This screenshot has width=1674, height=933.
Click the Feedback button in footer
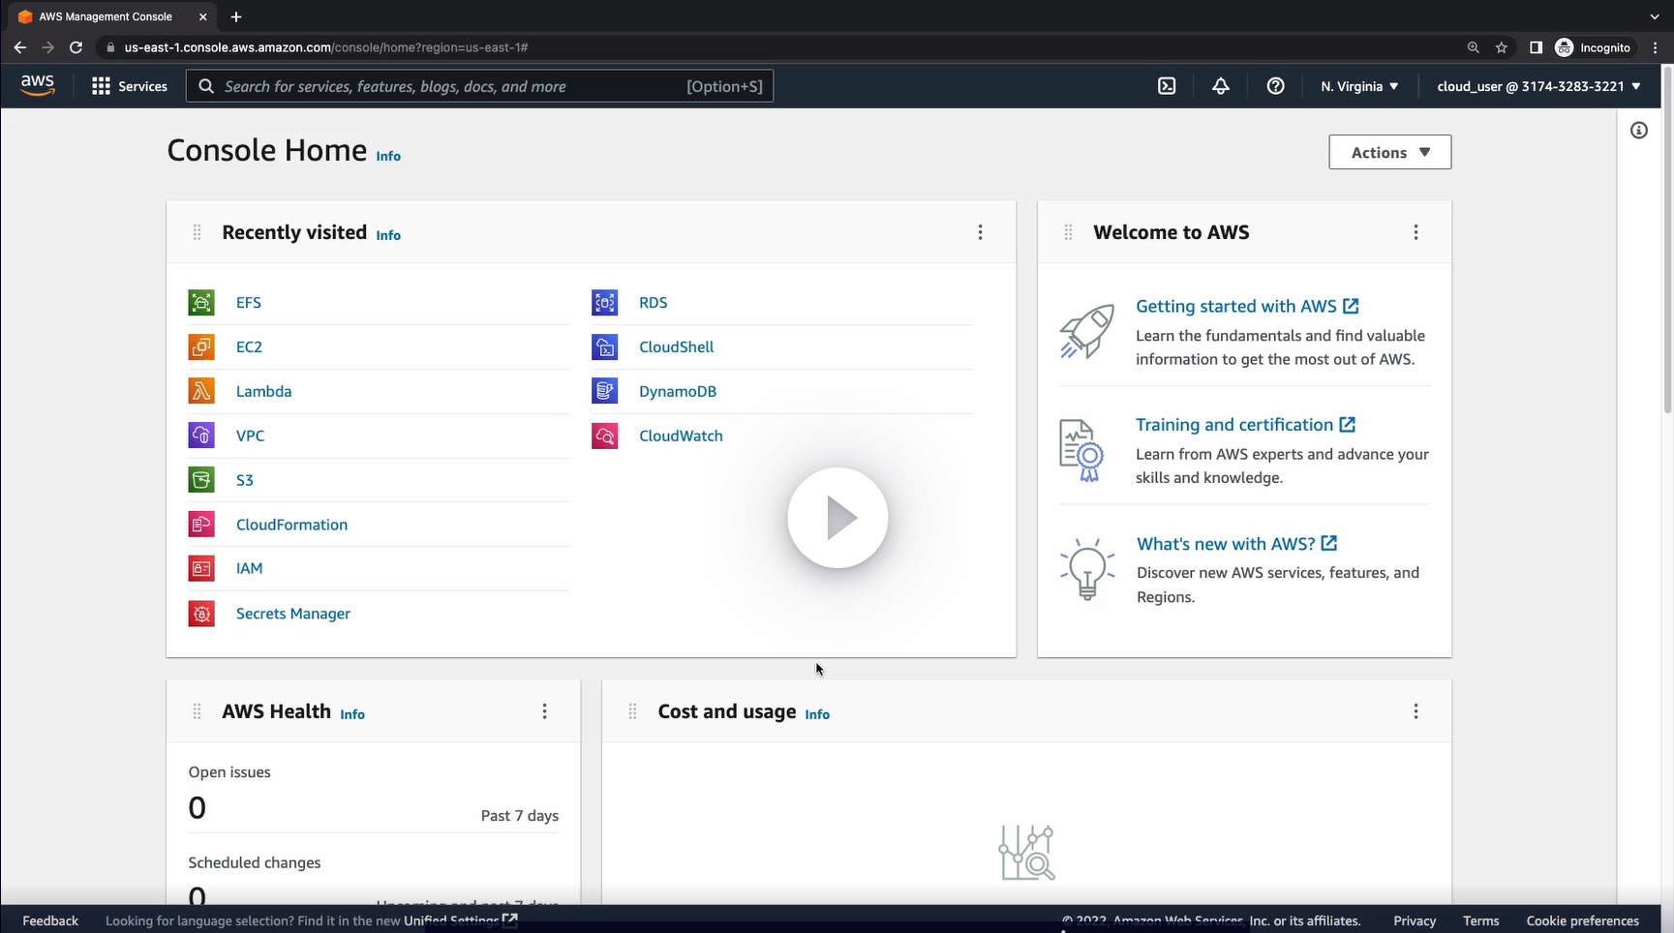tap(50, 920)
